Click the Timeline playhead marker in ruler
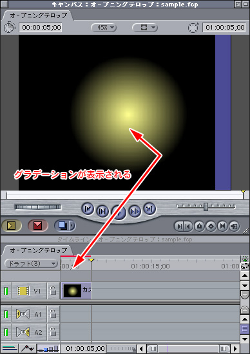Viewport: 250px width, 354px height. tap(91, 260)
